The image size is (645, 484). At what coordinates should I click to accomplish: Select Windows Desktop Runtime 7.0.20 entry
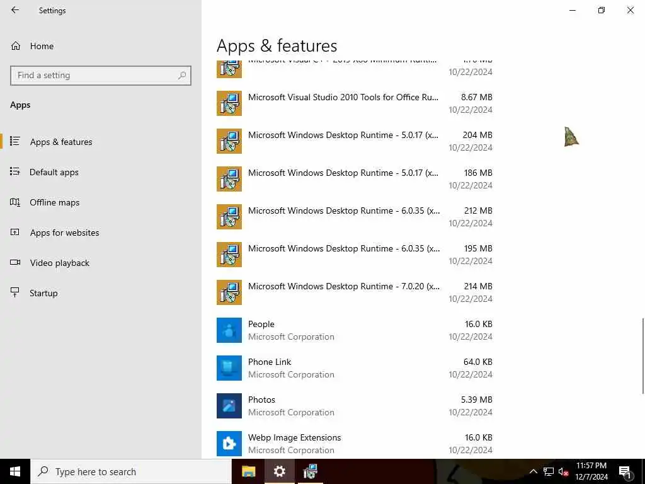coord(355,292)
